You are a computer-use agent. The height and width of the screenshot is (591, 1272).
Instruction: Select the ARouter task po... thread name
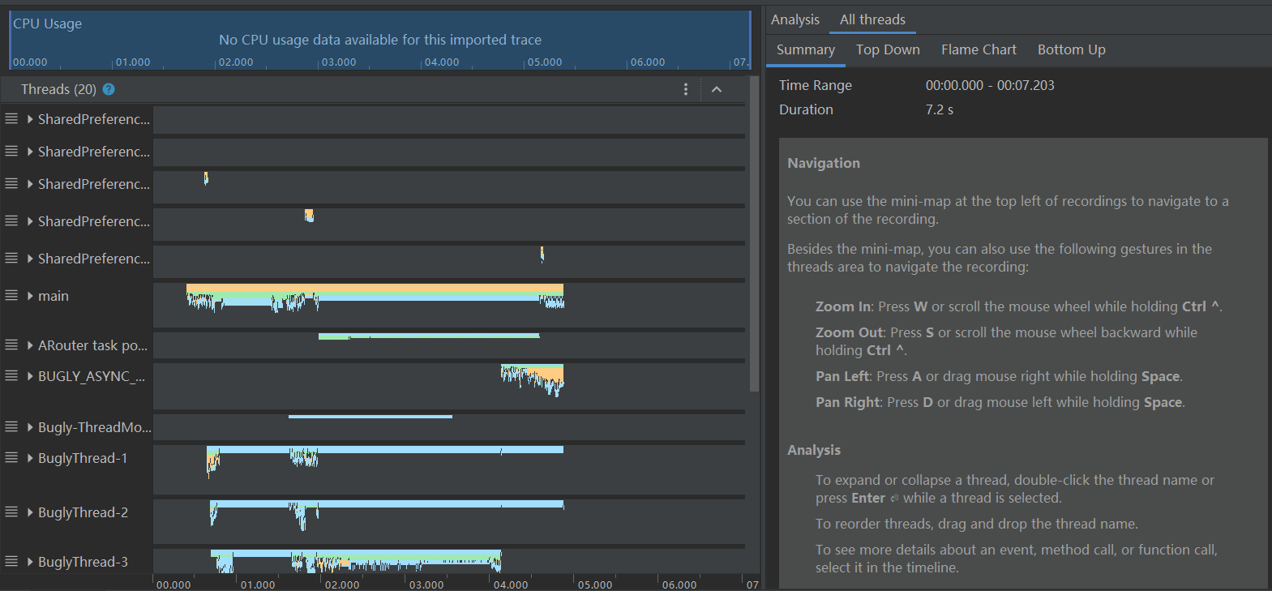92,345
